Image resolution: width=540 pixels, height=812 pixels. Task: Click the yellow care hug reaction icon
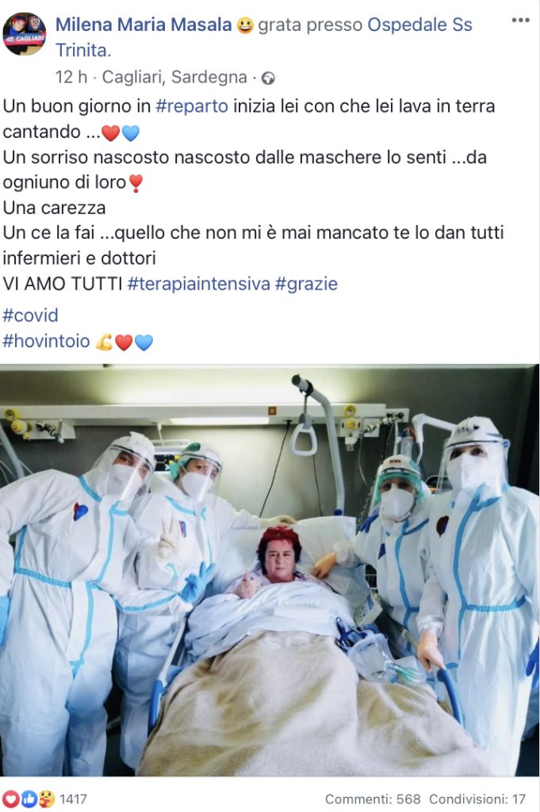[47, 799]
